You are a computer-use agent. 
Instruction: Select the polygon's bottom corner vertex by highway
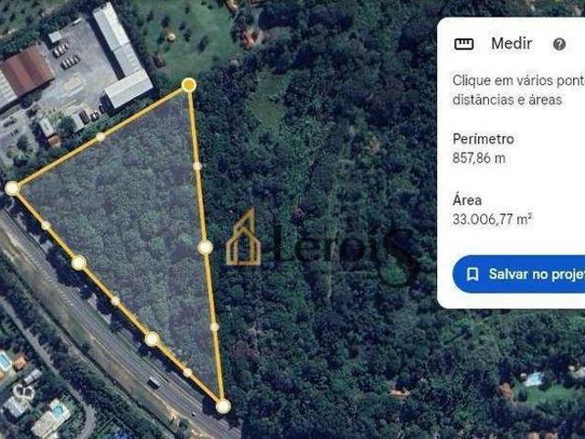223,406
